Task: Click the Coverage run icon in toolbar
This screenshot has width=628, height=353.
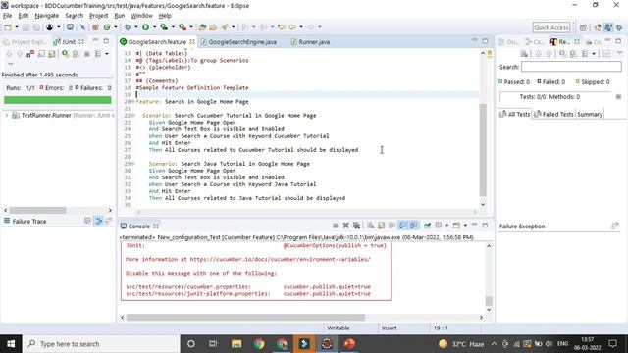Action: pyautogui.click(x=164, y=27)
